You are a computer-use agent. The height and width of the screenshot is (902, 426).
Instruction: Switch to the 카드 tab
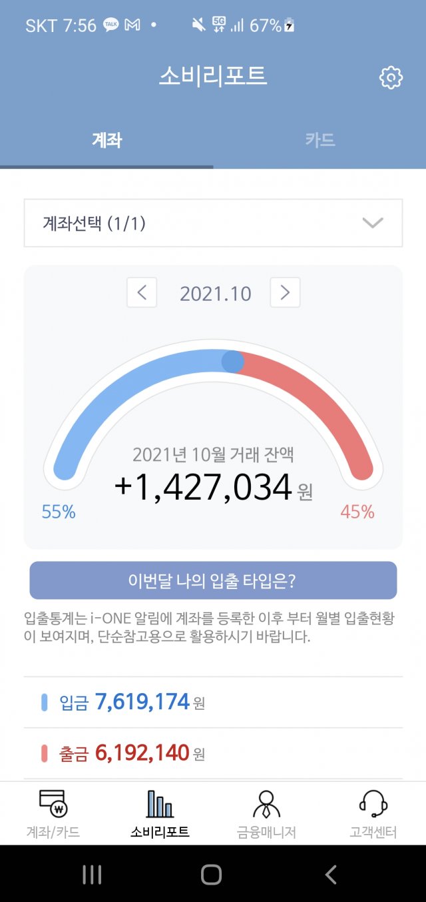point(319,140)
